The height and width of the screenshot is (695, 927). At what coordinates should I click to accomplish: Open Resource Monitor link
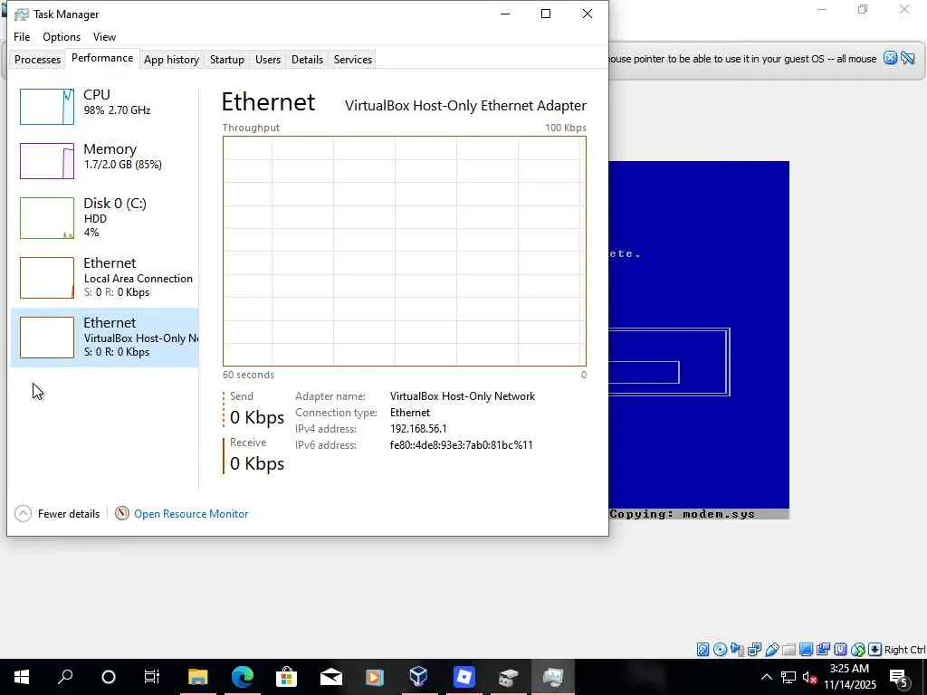point(191,514)
